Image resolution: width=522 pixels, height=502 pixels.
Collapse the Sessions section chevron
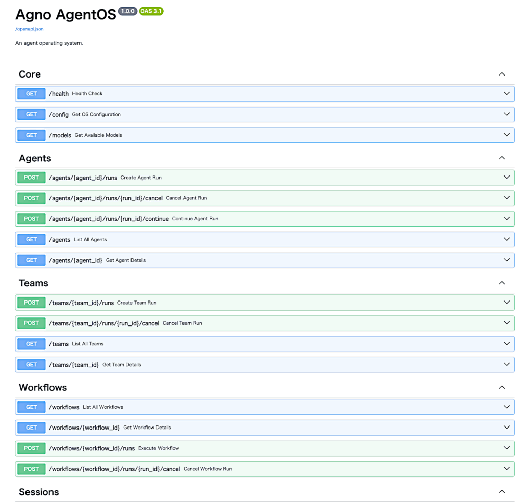(502, 492)
